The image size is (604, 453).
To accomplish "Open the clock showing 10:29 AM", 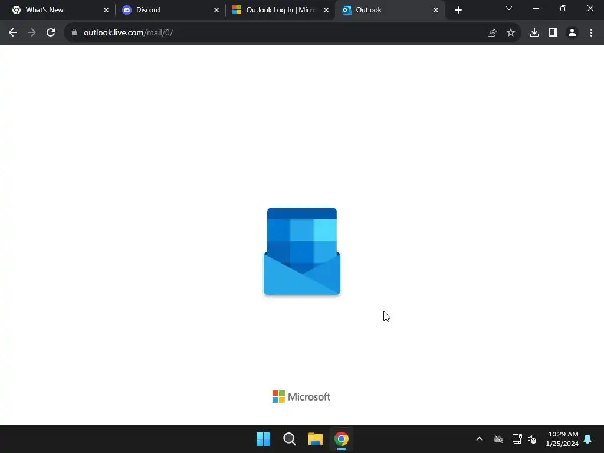I will (x=562, y=439).
